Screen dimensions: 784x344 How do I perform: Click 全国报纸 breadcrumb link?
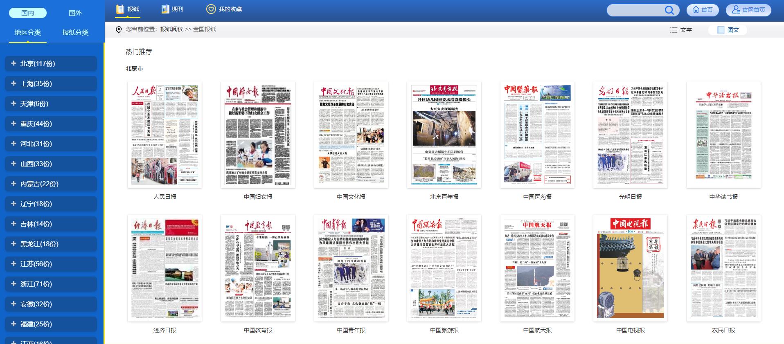[205, 29]
